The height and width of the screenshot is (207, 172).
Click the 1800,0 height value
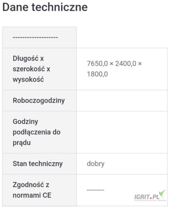(x=97, y=74)
